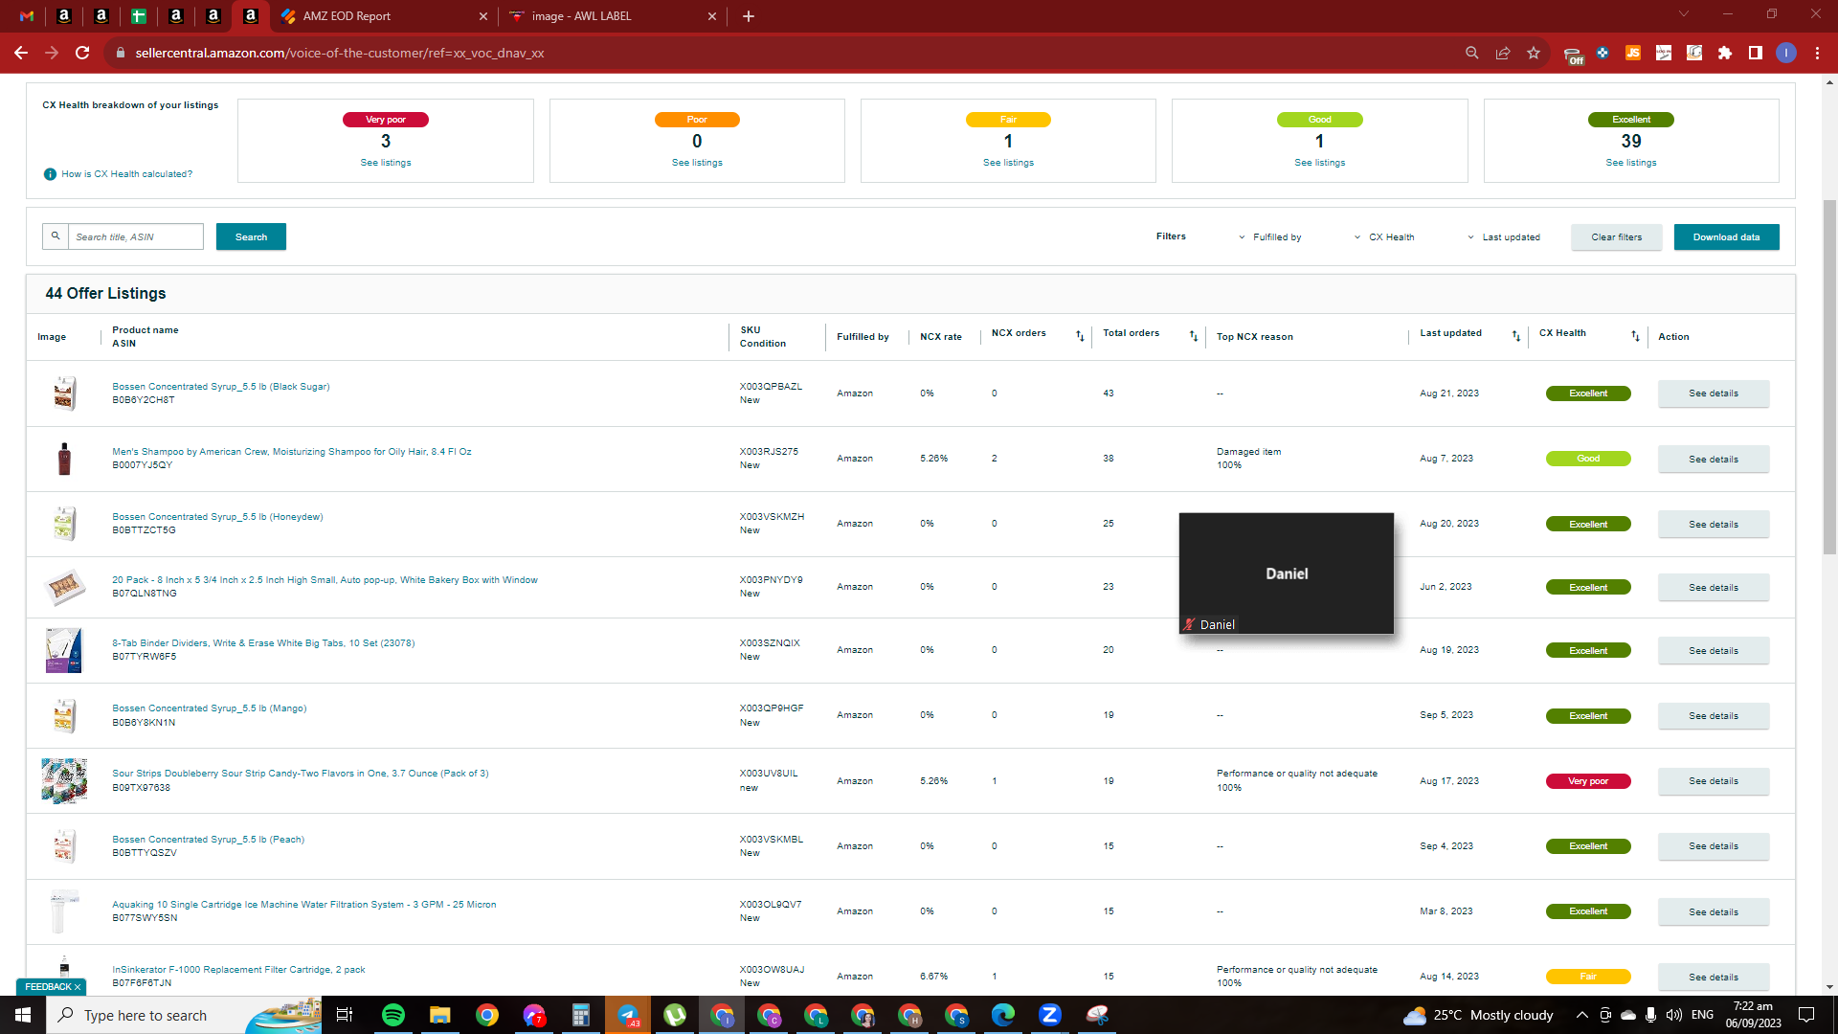Open the volume control in system tray
The width and height of the screenshot is (1838, 1034).
(x=1673, y=1015)
